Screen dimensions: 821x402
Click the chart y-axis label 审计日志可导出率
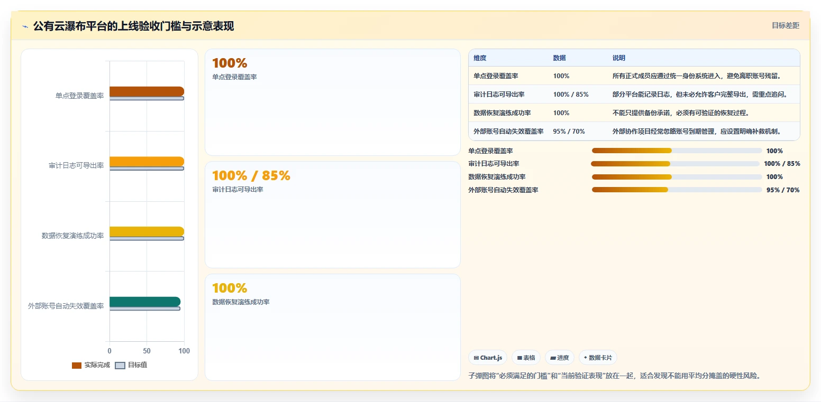click(x=76, y=165)
